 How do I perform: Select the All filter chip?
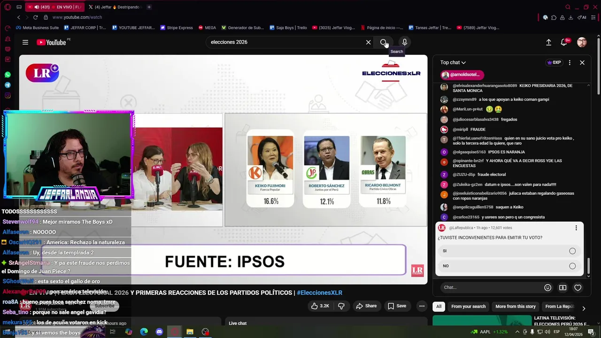tap(439, 307)
